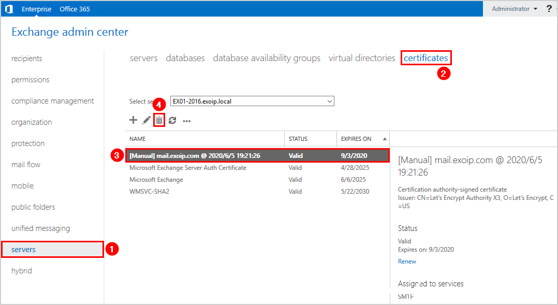Edit the selected certificate with the pencil icon
Screen dimensions: 558x305
pyautogui.click(x=146, y=120)
